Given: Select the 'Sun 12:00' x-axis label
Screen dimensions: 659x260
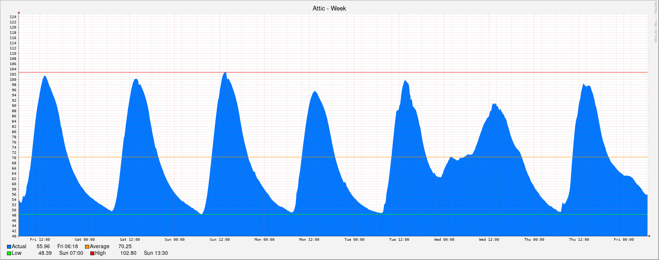Looking at the screenshot, I should [219, 240].
